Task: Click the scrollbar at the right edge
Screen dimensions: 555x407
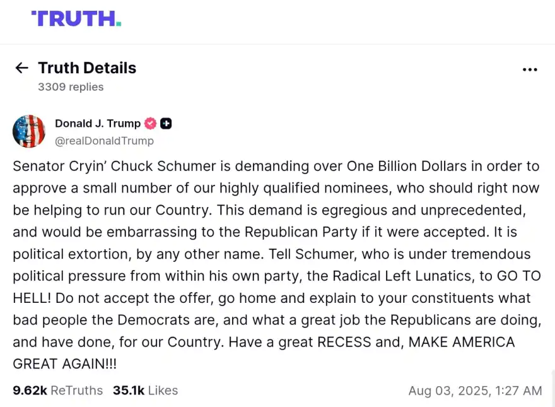Action: [x=552, y=388]
